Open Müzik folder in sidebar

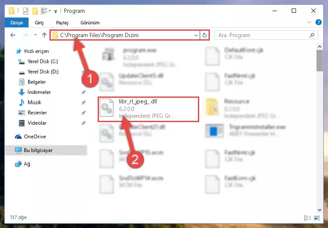34,102
